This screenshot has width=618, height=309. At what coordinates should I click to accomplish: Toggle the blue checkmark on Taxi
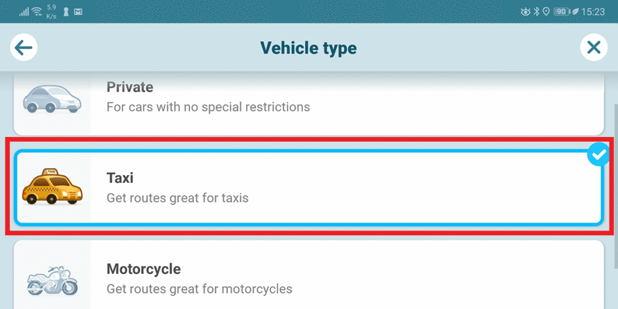(x=598, y=154)
